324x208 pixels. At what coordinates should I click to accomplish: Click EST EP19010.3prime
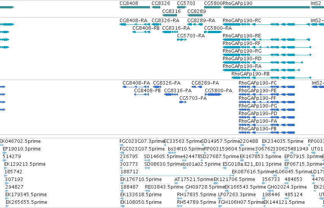(5, 153)
